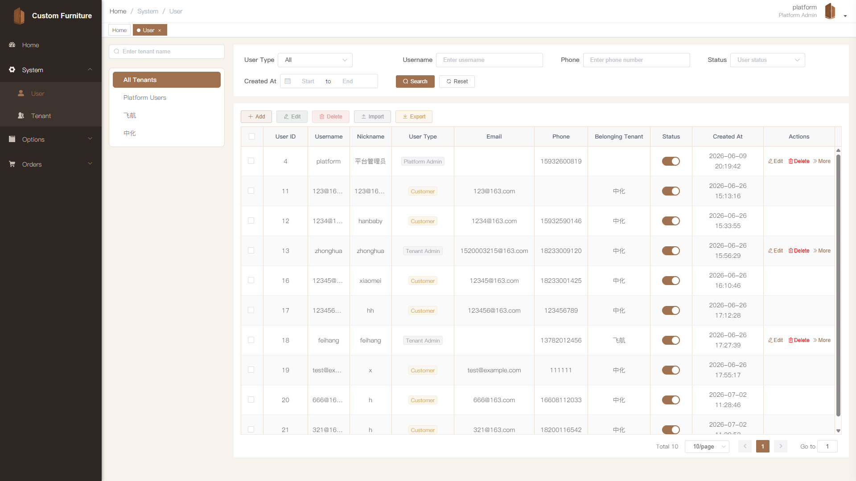Click the toolbar Edit button
Viewport: 856px width, 481px height.
point(292,117)
